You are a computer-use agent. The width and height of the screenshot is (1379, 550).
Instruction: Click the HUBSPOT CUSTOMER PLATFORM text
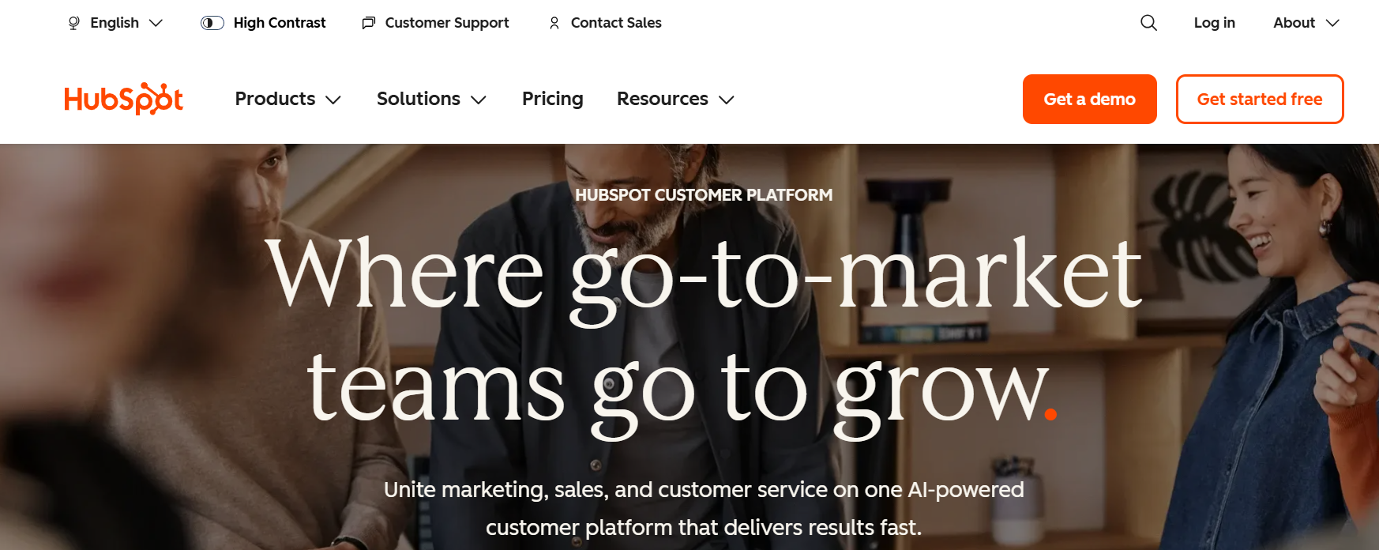704,195
